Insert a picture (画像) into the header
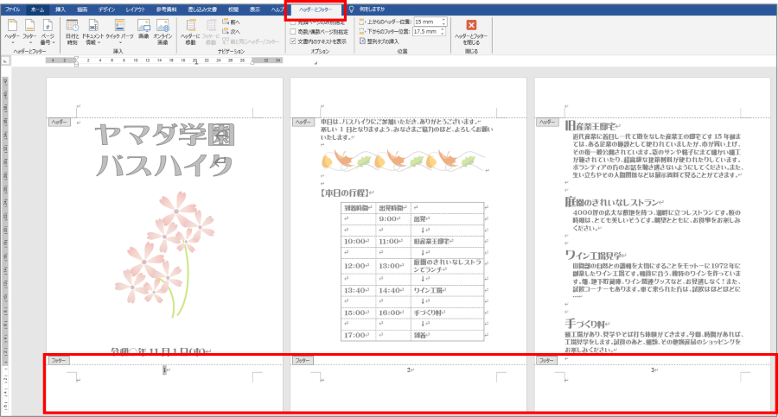 tap(143, 29)
